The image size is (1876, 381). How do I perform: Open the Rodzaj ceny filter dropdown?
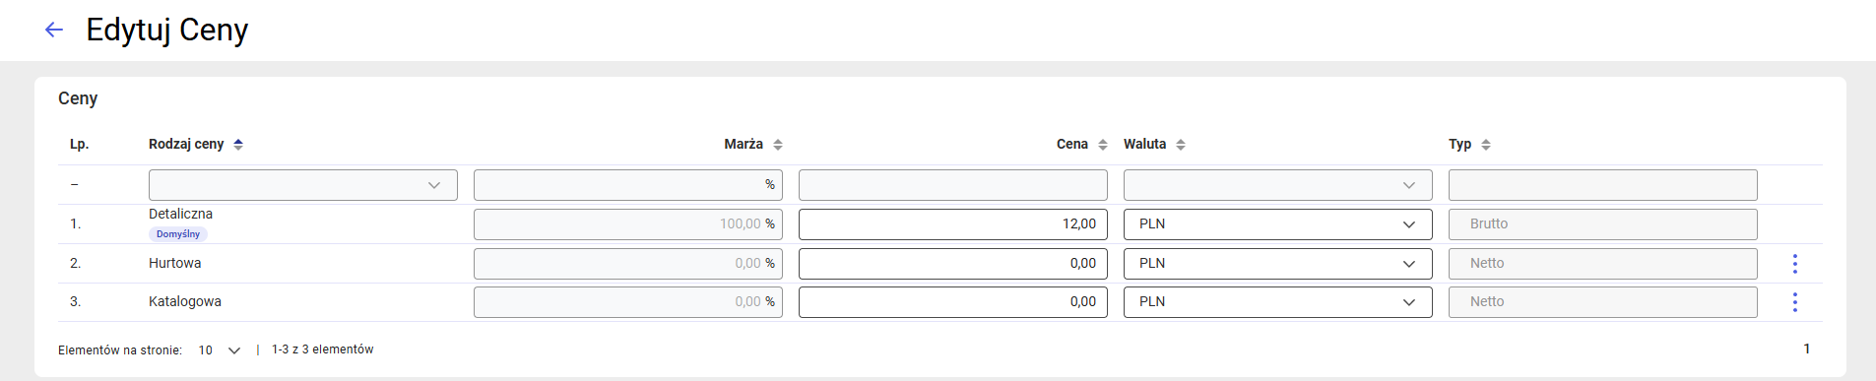[303, 185]
